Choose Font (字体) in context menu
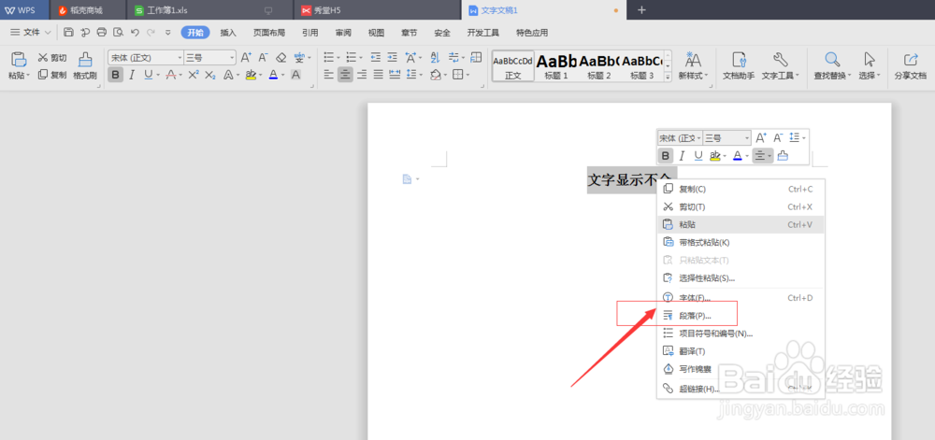The width and height of the screenshot is (935, 440). (741, 297)
